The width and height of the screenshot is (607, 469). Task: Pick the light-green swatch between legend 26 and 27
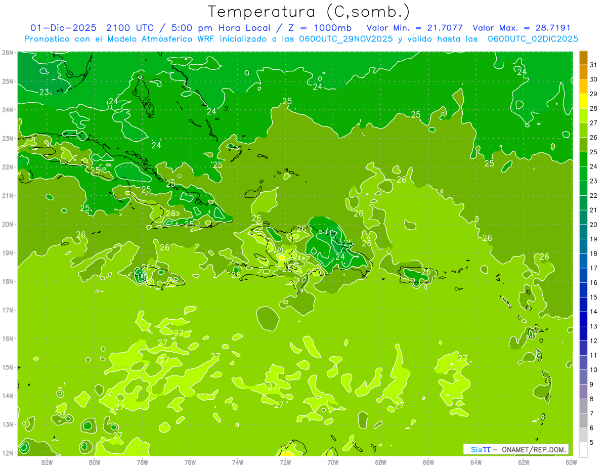(583, 130)
